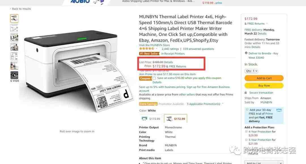Click the Secure transaction lock icon
306x164 pixels.
pyautogui.click(x=246, y=92)
